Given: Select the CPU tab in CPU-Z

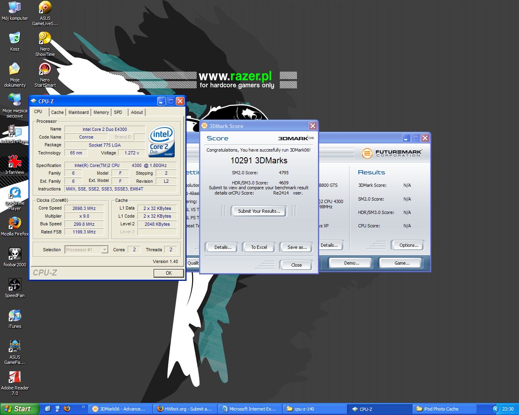Looking at the screenshot, I should 39,111.
